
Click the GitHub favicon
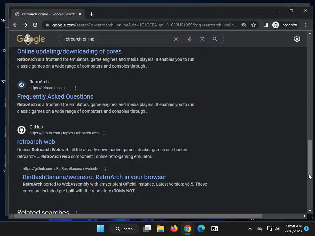(22, 130)
